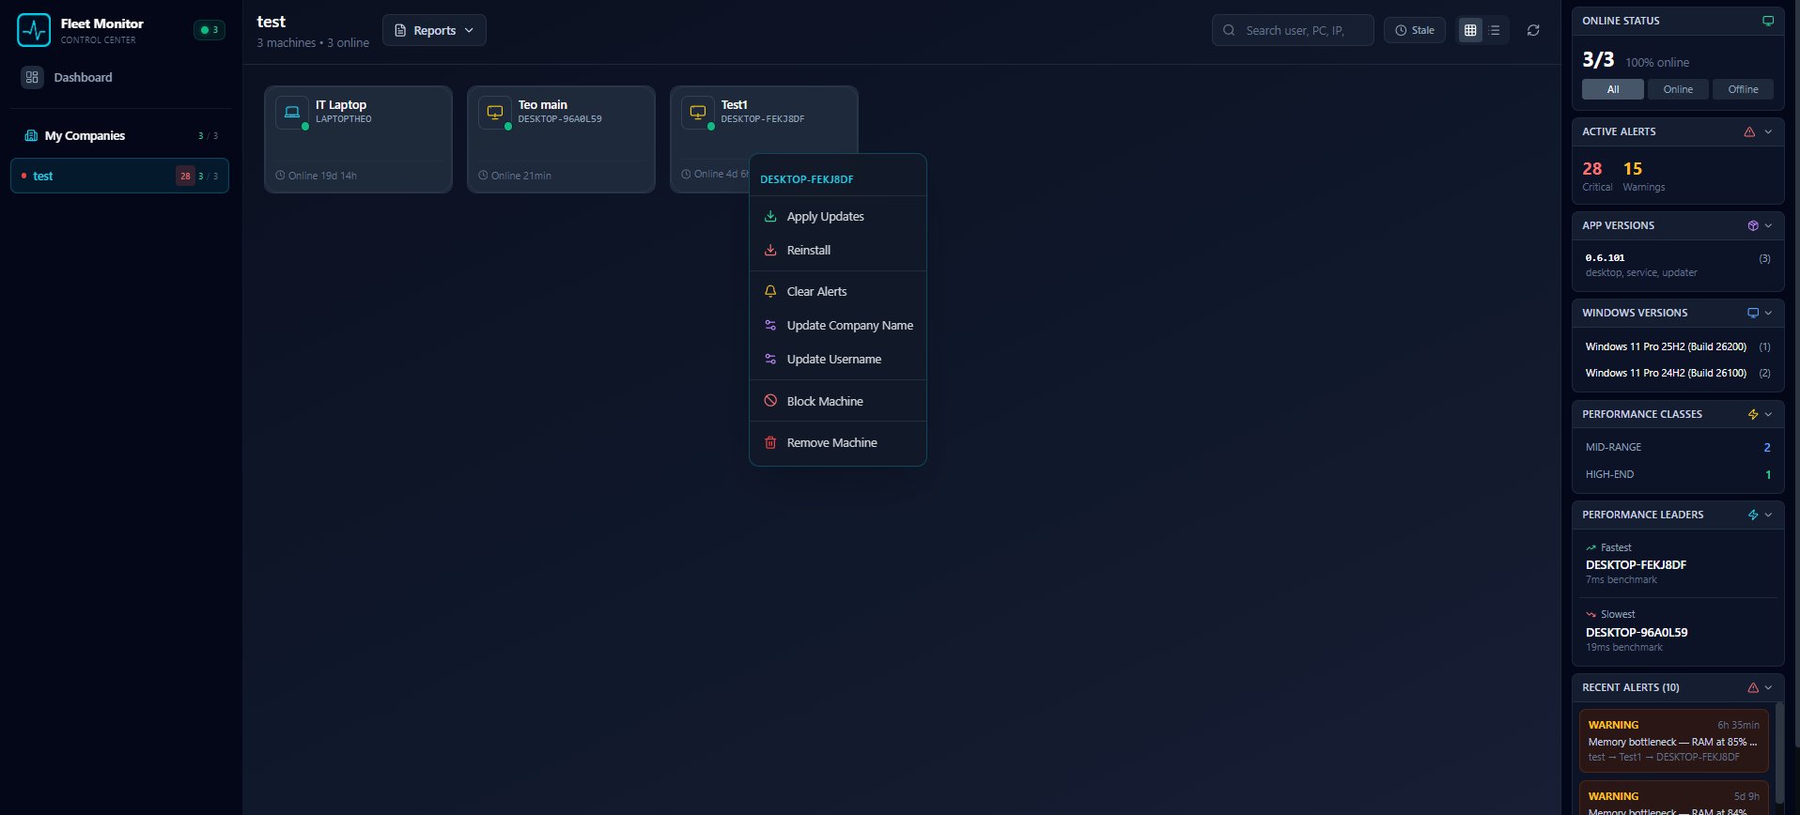
Task: Select Windows 11 Pro 24H2 row
Action: click(1678, 373)
